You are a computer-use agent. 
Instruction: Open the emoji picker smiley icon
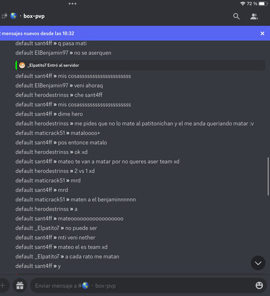(259, 285)
